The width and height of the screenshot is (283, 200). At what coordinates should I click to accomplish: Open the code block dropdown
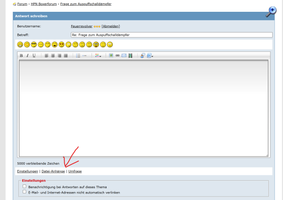(x=150, y=56)
